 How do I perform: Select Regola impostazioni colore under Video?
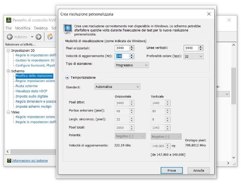(x=35, y=117)
